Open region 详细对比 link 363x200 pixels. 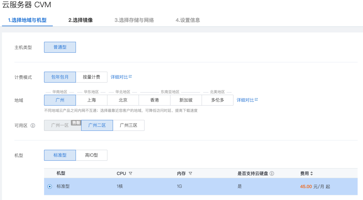[247, 100]
